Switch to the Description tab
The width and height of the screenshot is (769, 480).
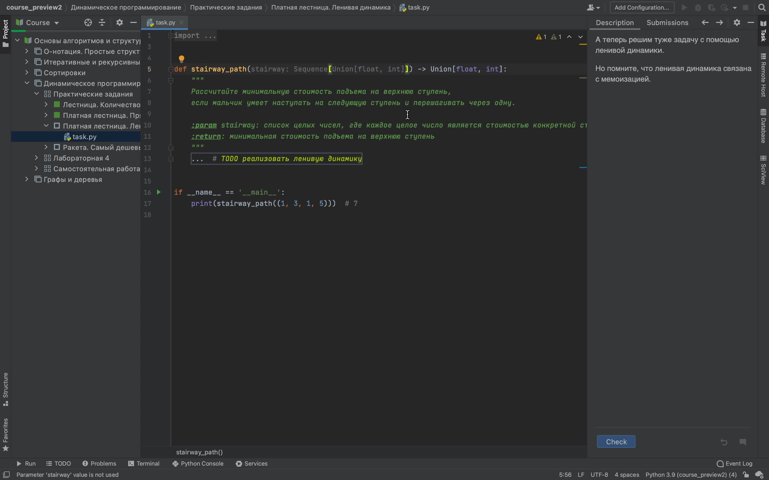[x=615, y=23]
